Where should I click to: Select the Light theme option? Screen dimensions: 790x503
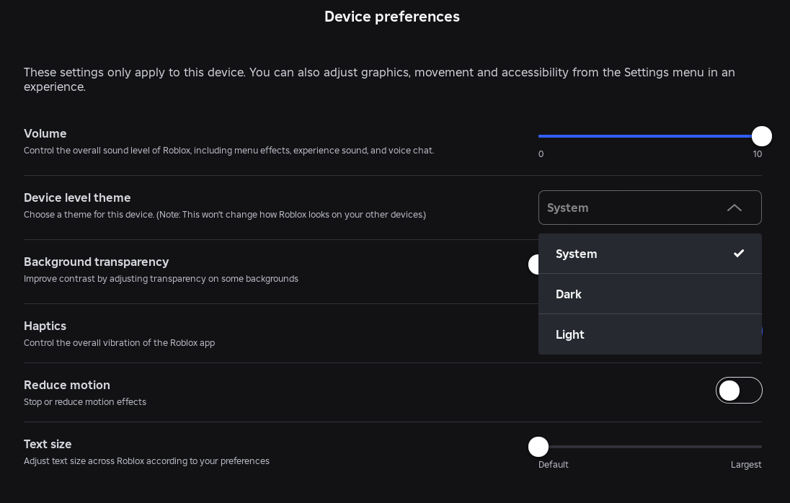(570, 334)
